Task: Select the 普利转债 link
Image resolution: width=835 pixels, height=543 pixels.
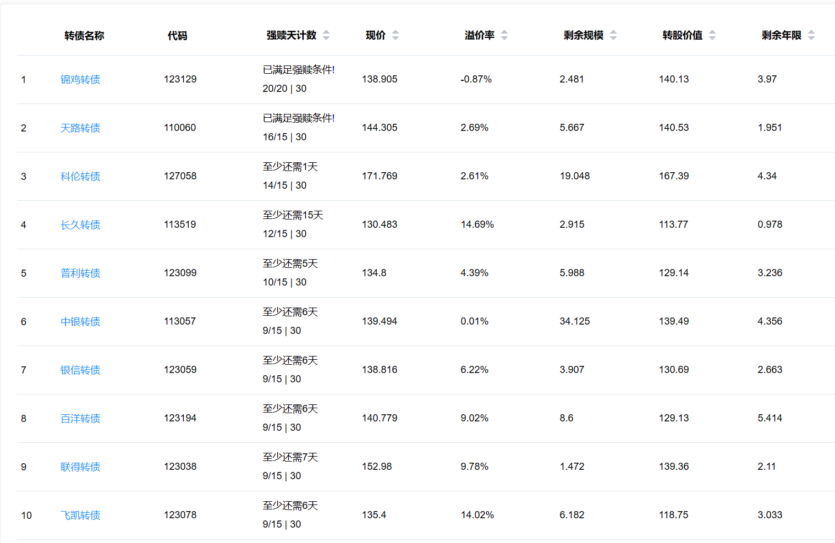Action: click(x=80, y=273)
